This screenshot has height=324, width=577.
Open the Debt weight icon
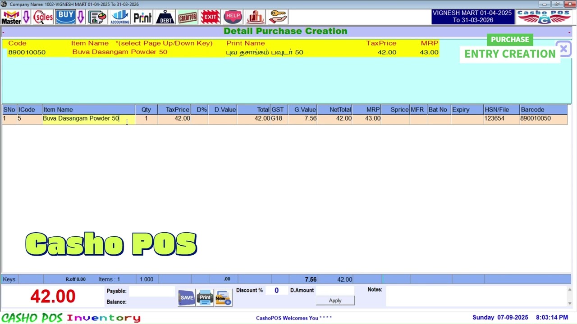(x=165, y=18)
